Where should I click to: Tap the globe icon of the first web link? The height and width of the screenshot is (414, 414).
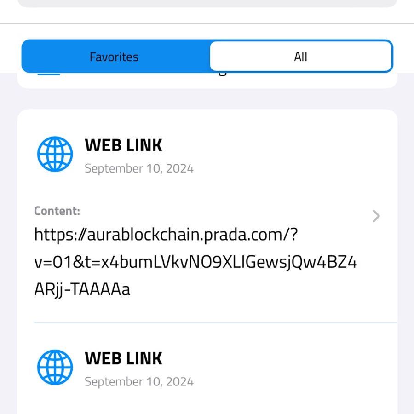(x=55, y=154)
